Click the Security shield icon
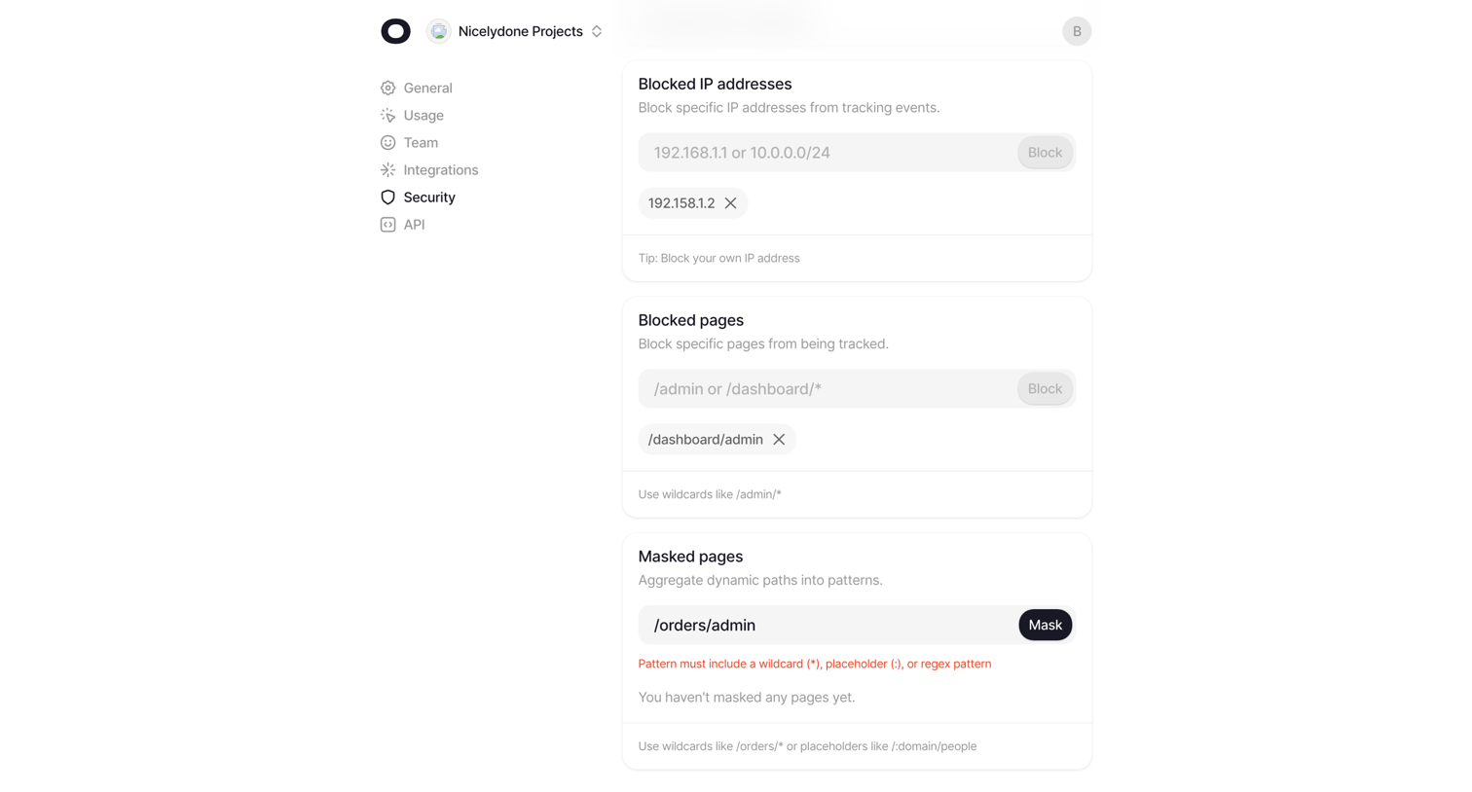 (x=387, y=197)
